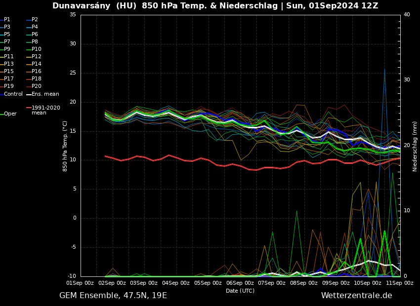Open the Wetterzentrale.de link text
Screen dimensions: 420x306
pyautogui.click(x=356, y=296)
